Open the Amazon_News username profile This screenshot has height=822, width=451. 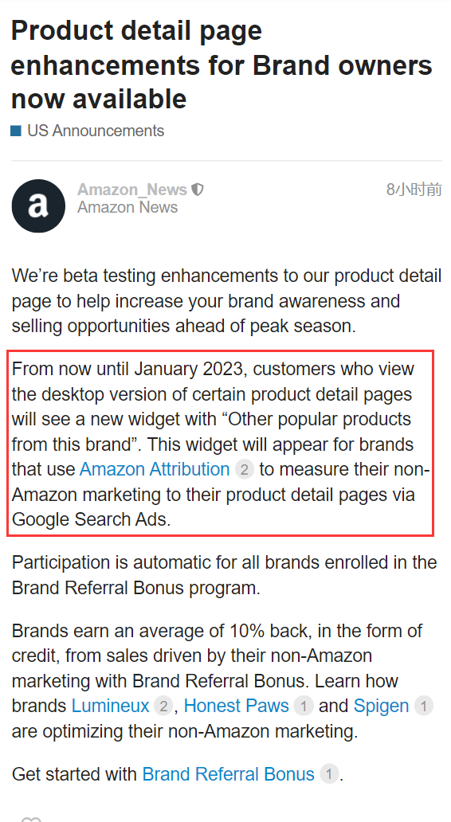132,190
